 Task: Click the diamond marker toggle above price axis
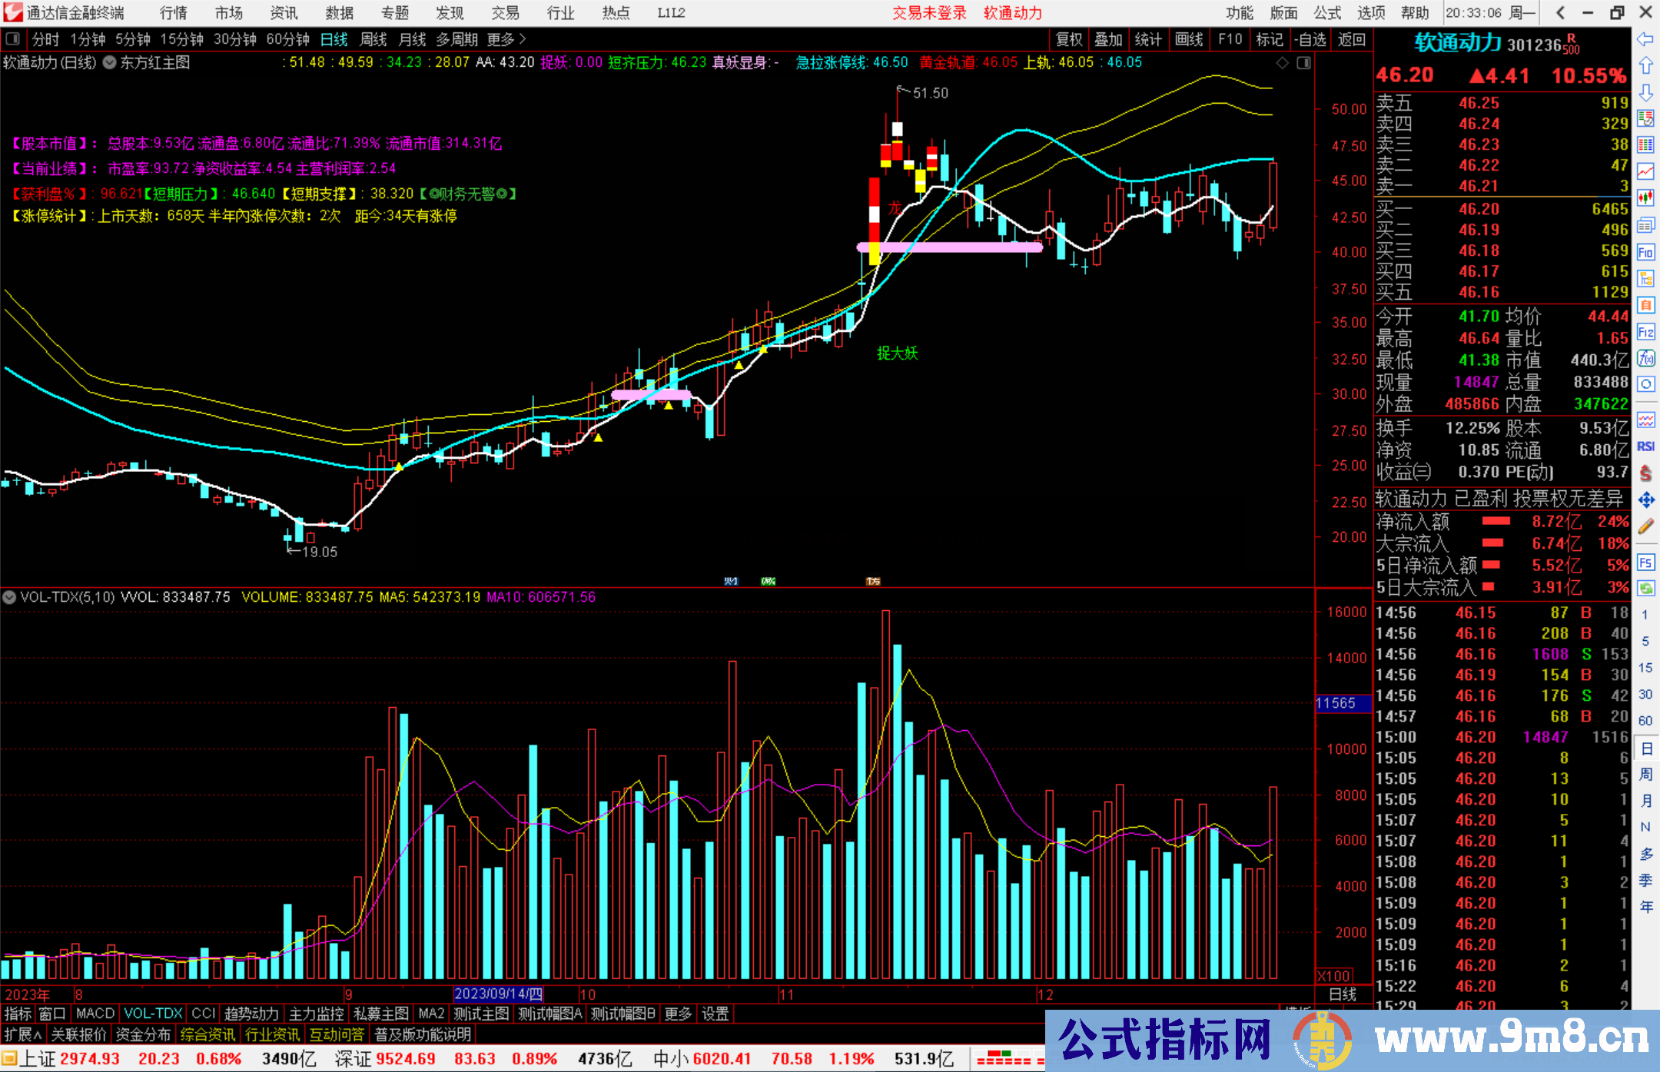pos(1282,63)
